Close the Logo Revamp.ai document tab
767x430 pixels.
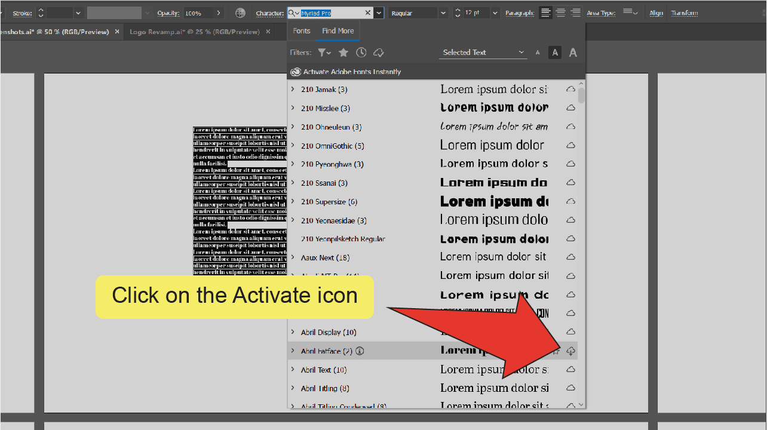[x=268, y=32]
